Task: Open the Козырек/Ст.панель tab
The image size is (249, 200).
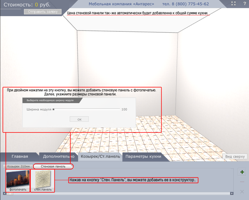Action: (x=100, y=157)
